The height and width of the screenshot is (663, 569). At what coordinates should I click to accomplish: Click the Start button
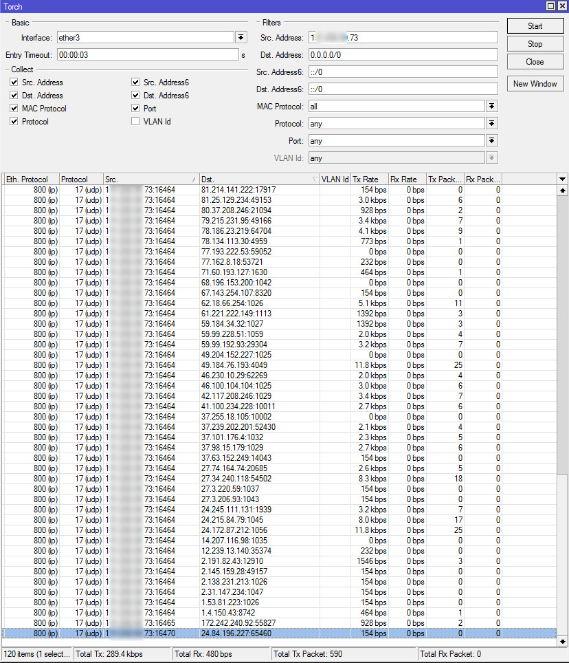tap(535, 26)
